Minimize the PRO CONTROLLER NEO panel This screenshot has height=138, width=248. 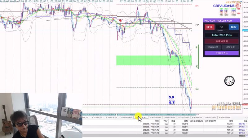pos(238,21)
